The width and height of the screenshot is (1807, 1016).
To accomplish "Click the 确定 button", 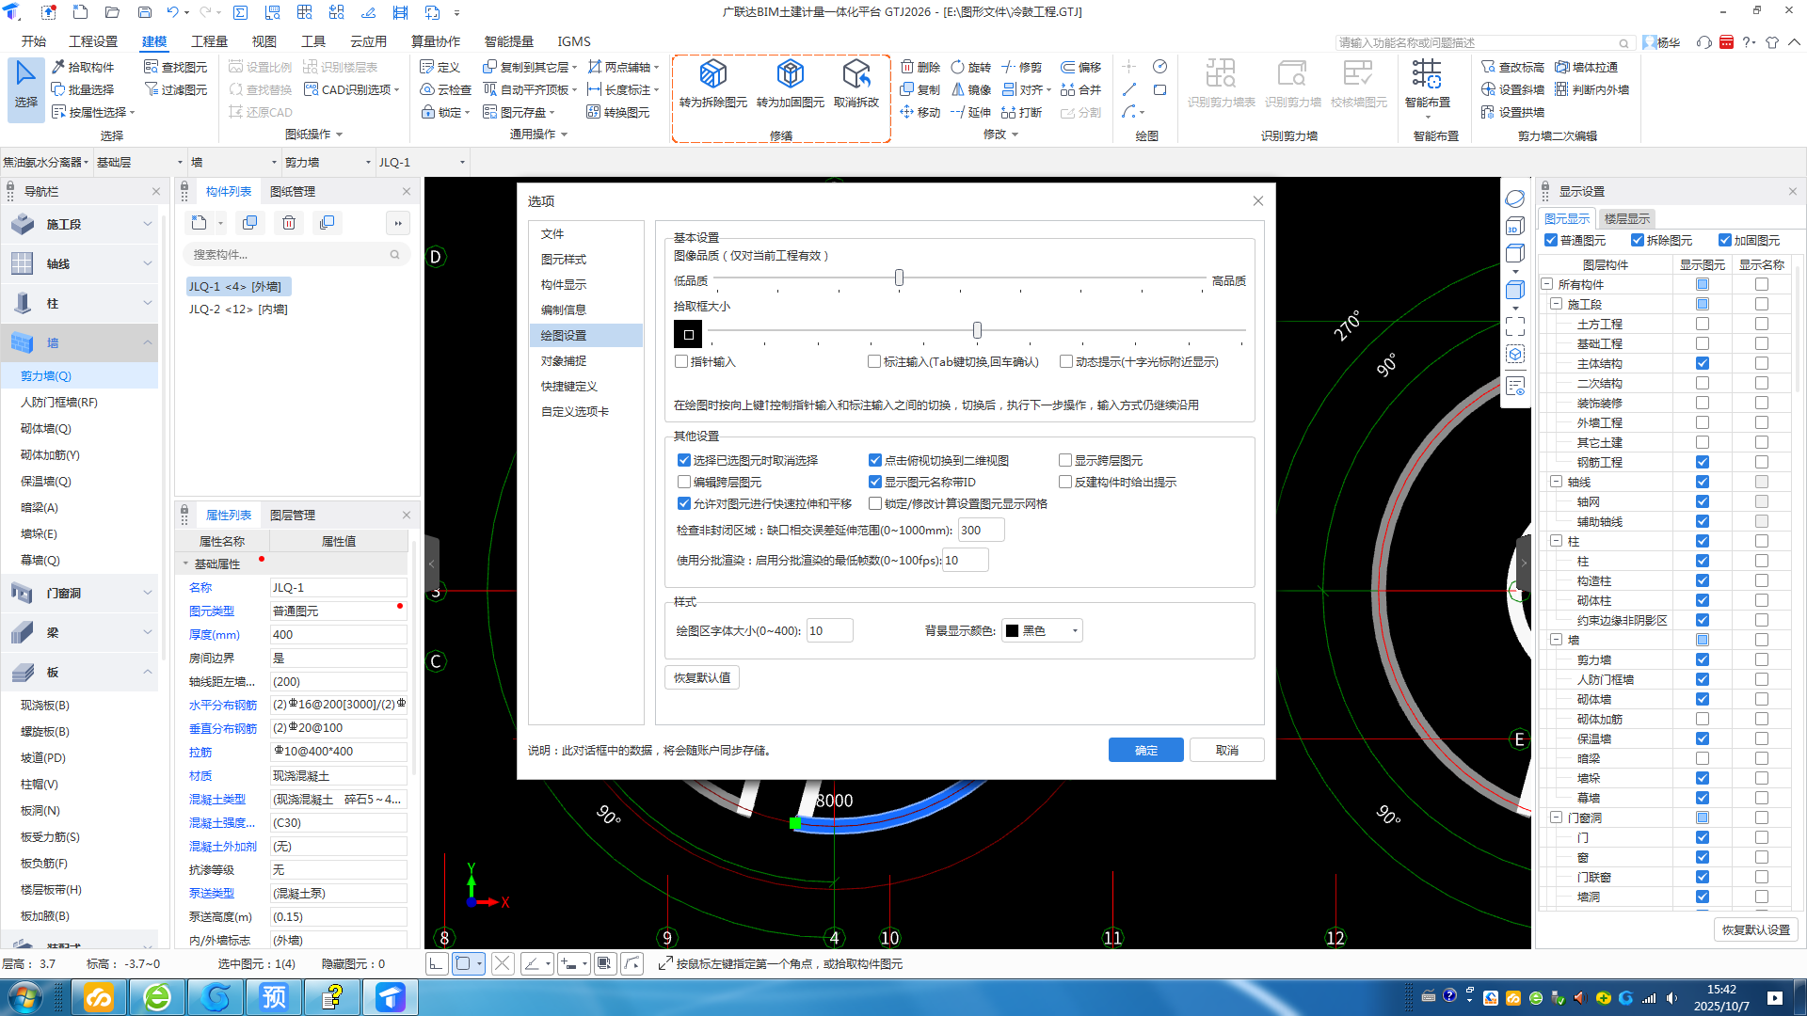I will 1145,750.
